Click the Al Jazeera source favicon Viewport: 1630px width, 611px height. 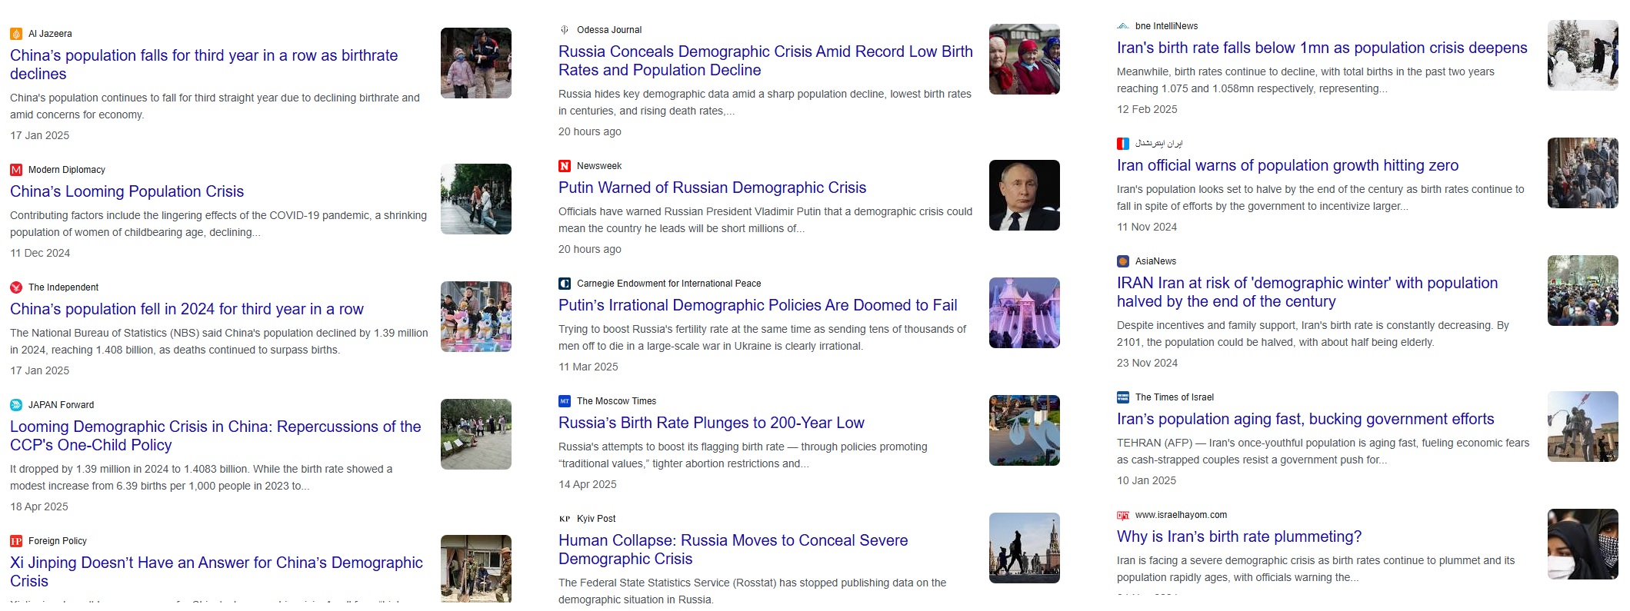[x=16, y=34]
